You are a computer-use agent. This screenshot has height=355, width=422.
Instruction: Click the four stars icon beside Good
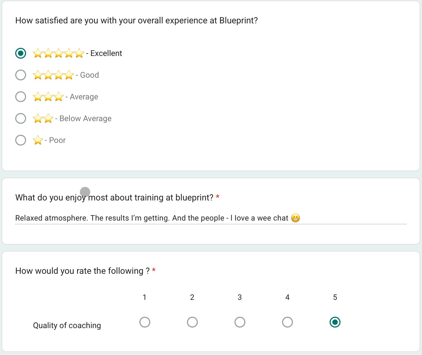tap(53, 75)
